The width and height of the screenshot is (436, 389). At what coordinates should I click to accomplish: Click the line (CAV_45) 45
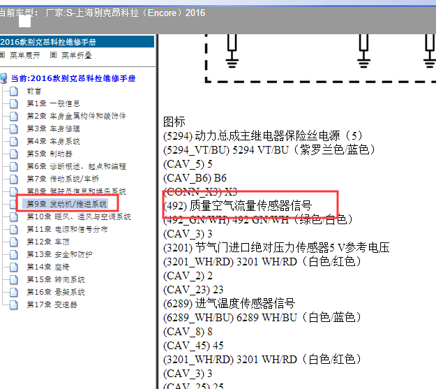[193, 345]
